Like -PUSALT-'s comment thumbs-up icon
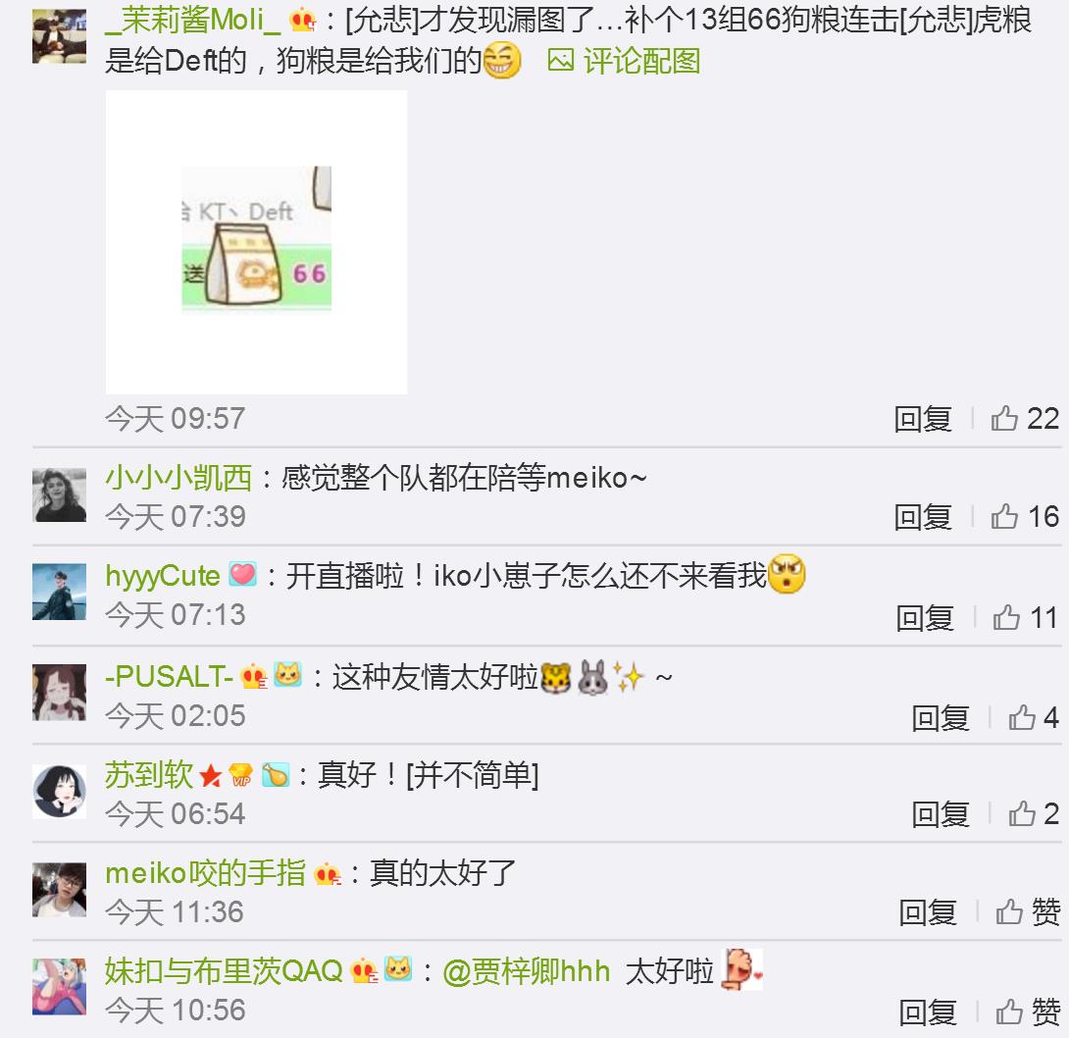The image size is (1069, 1038). pos(1022,717)
